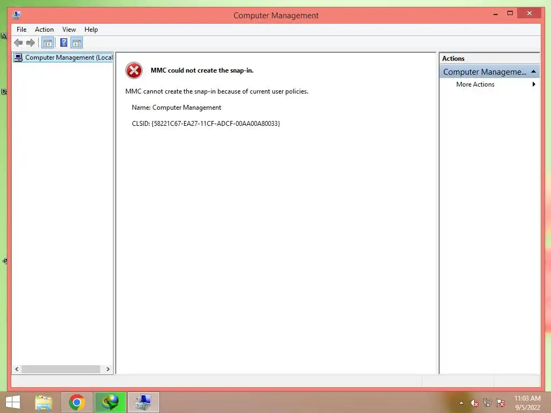
Task: Open the File menu
Action: 22,30
